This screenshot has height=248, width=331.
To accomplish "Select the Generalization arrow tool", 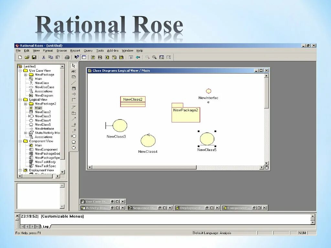I will pos(74,125).
